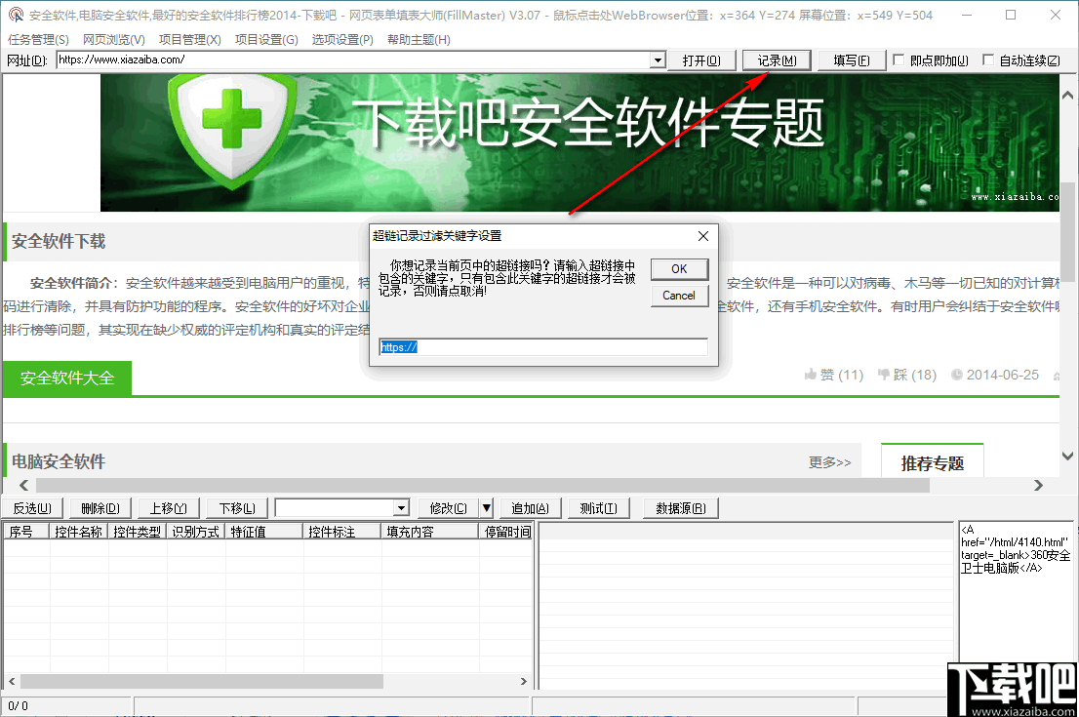Click the 测试 toolbar button
Viewport: 1079px width, 717px height.
click(598, 507)
